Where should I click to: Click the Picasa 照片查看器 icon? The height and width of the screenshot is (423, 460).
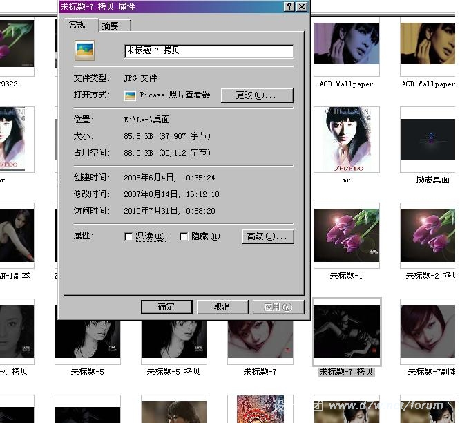point(129,95)
